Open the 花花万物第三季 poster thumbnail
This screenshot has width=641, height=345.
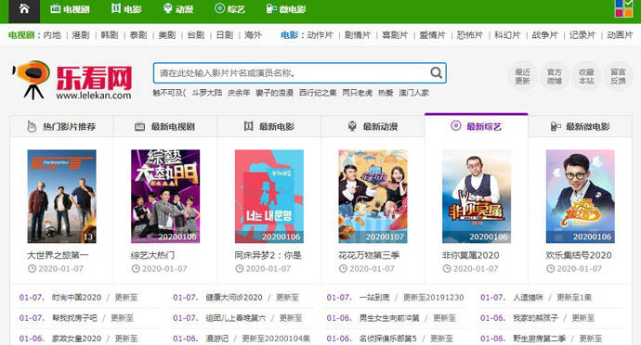pos(373,197)
